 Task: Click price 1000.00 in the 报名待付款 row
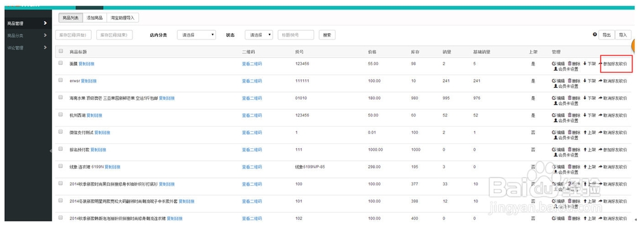pyautogui.click(x=375, y=150)
